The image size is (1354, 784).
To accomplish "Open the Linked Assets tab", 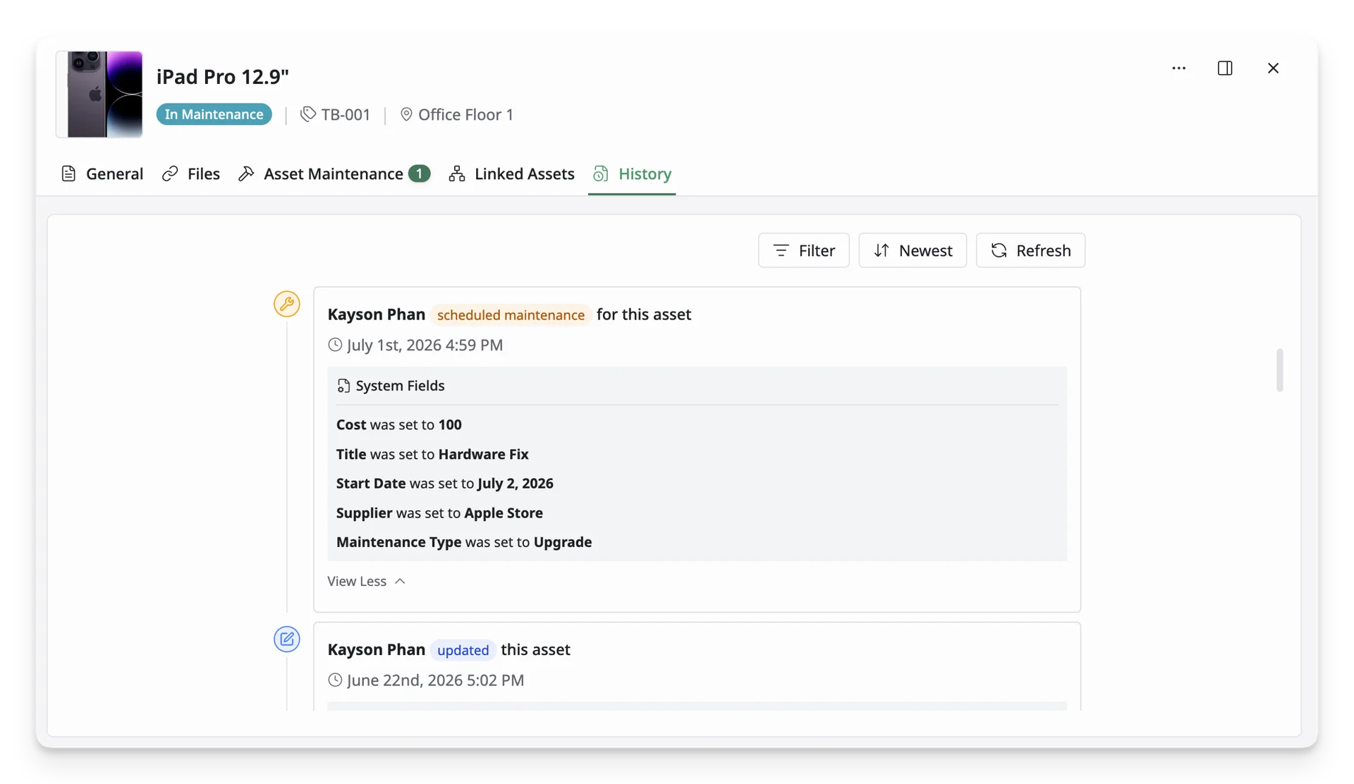I will click(512, 173).
